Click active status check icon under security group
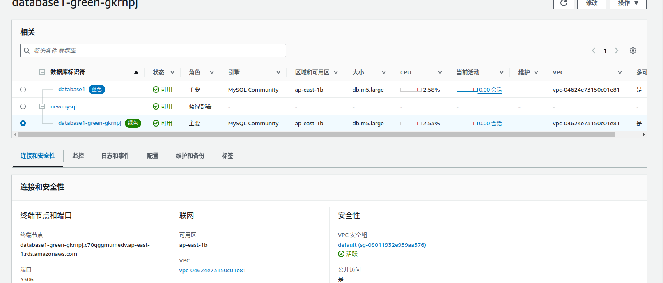The height and width of the screenshot is (283, 663). 341,254
